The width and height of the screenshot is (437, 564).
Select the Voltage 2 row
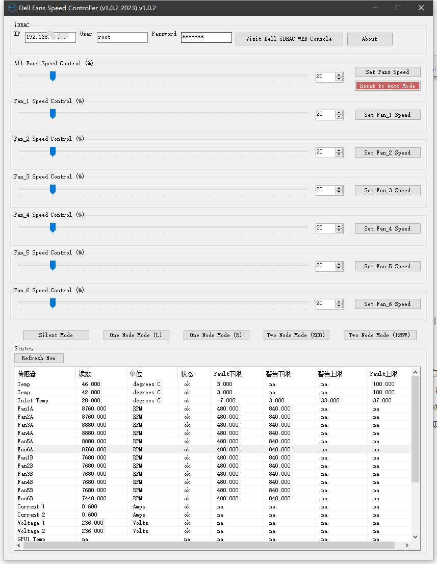(x=213, y=531)
